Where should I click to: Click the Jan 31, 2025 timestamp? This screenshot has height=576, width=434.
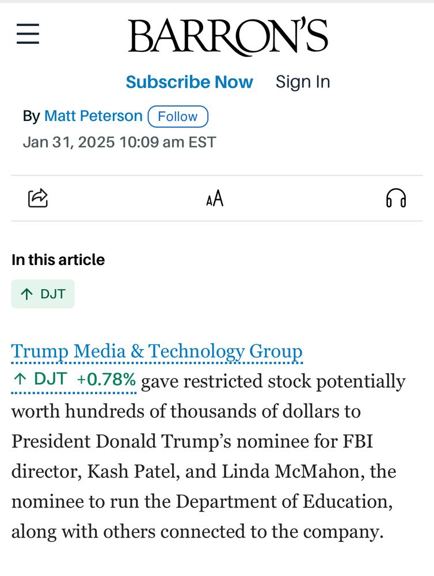119,142
